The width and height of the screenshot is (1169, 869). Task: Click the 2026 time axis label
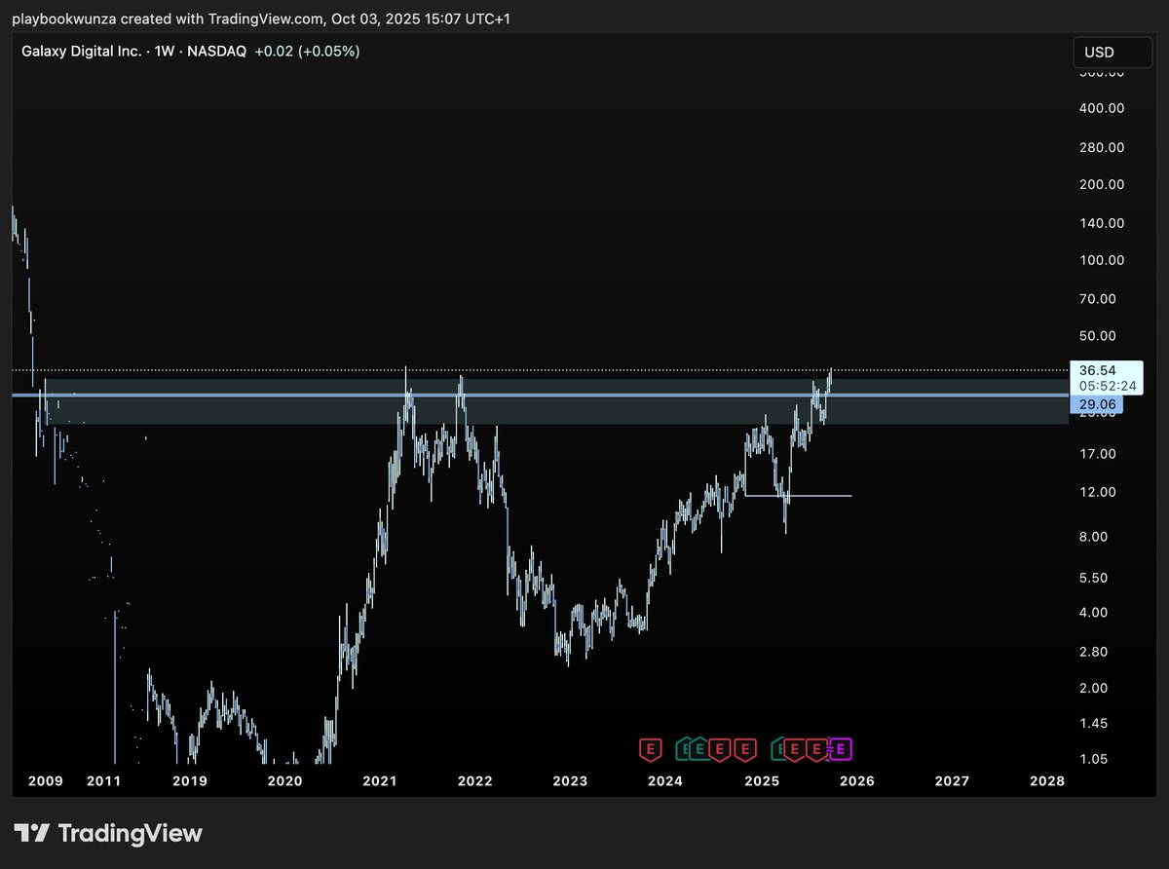pyautogui.click(x=855, y=781)
